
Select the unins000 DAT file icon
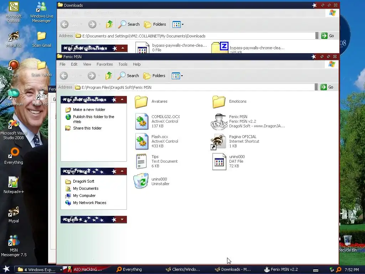tap(219, 162)
